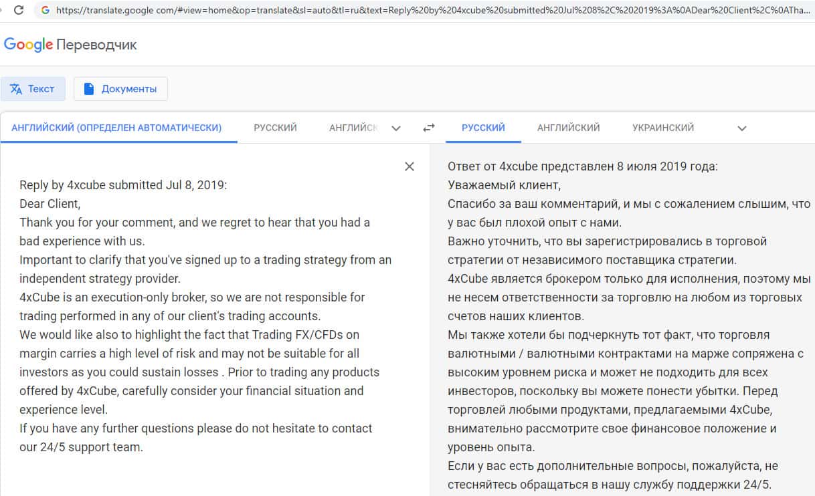Click source text 'Dear Client,'
The height and width of the screenshot is (496, 815).
click(50, 204)
